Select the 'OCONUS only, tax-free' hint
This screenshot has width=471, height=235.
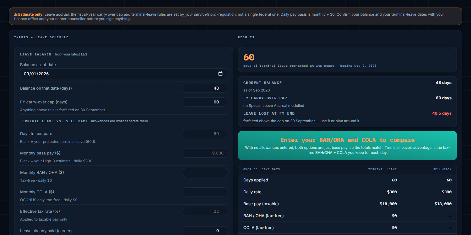click(x=49, y=200)
